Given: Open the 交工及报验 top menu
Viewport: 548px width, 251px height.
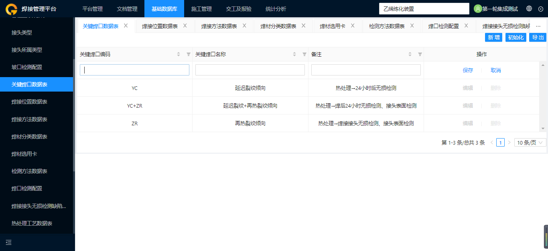Looking at the screenshot, I should [239, 9].
